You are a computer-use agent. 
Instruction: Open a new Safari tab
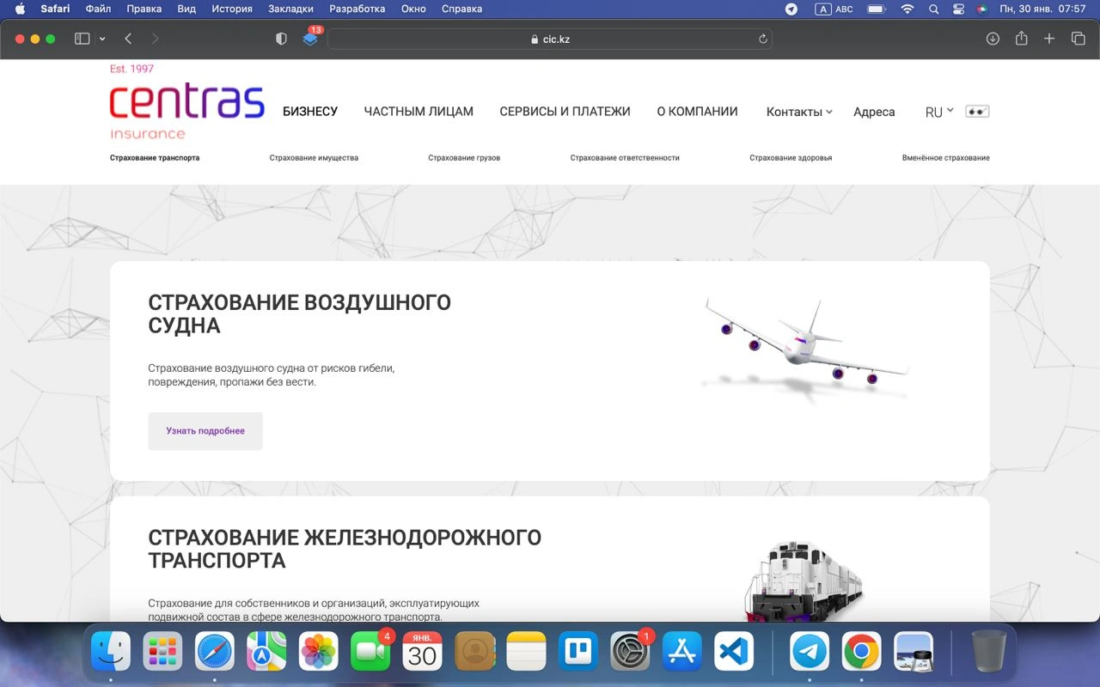(1049, 39)
